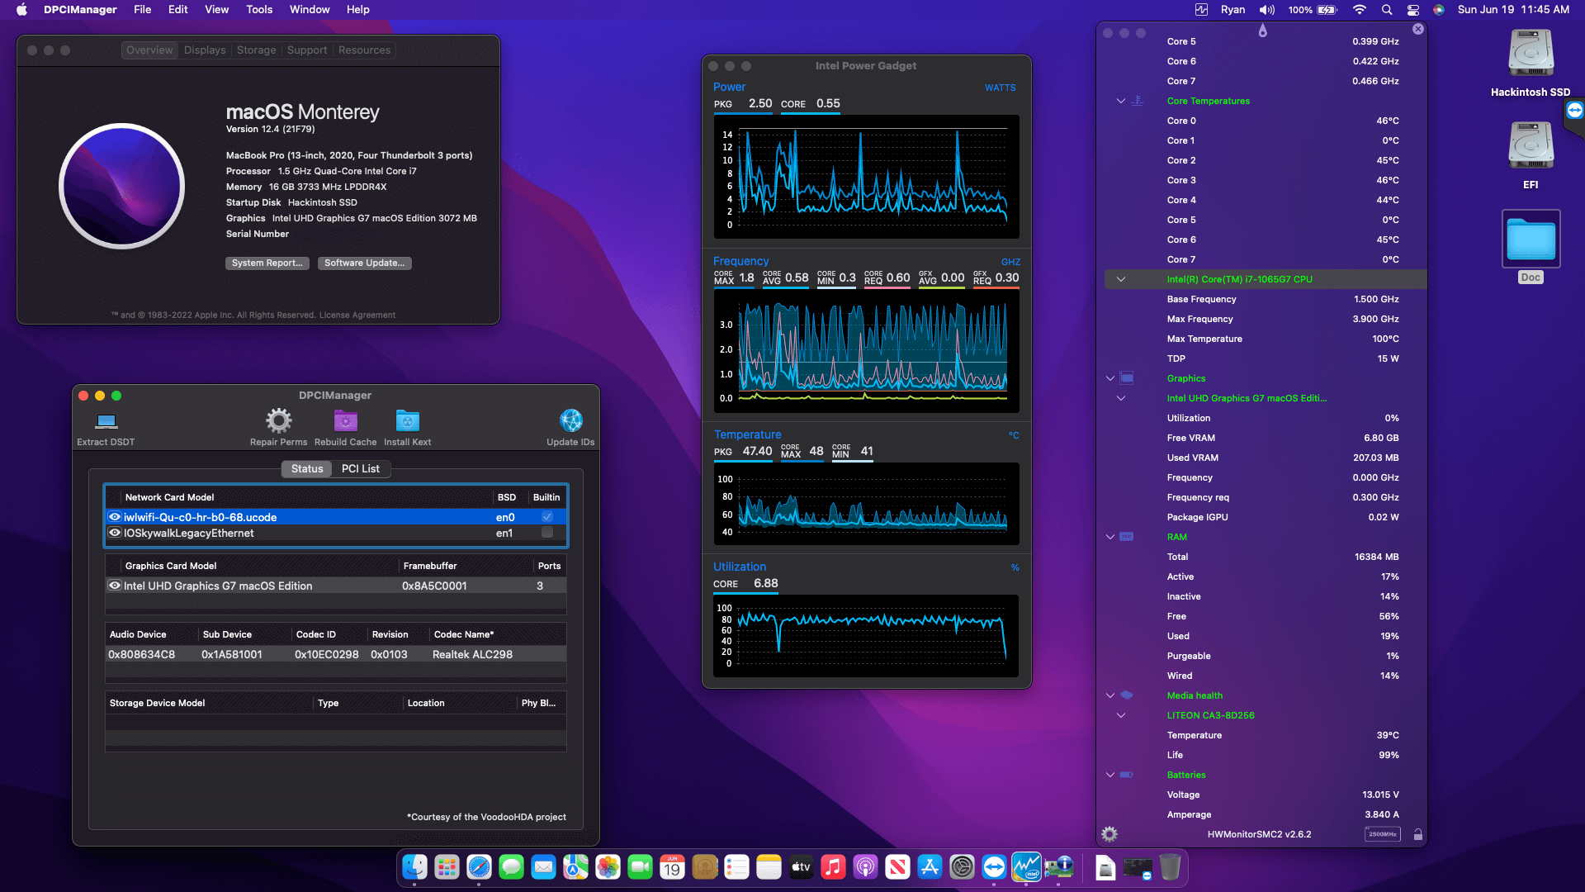Click the Frequency GHz graph
The width and height of the screenshot is (1585, 892).
point(867,351)
